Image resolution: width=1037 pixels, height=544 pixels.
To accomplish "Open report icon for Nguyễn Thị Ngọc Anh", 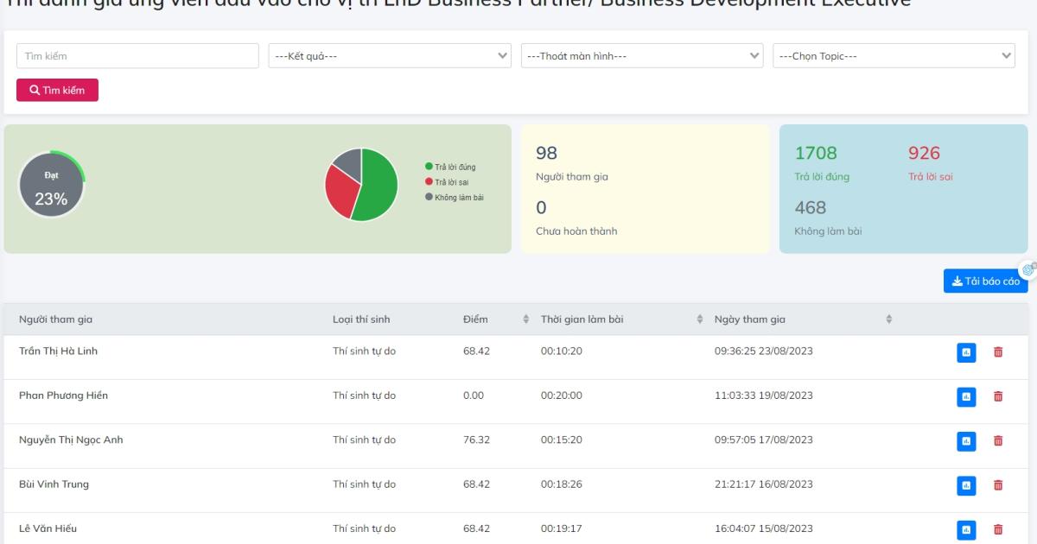I will tap(966, 441).
